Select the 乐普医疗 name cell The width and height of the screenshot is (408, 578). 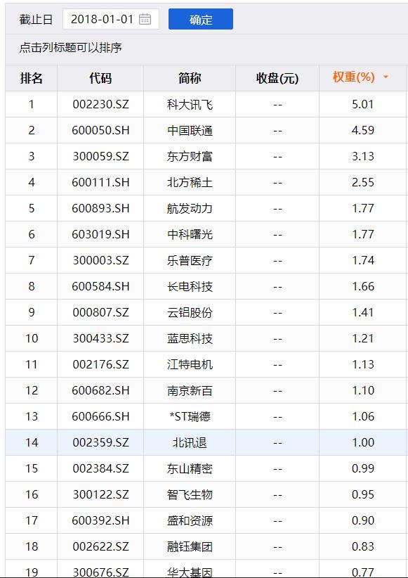click(x=190, y=261)
